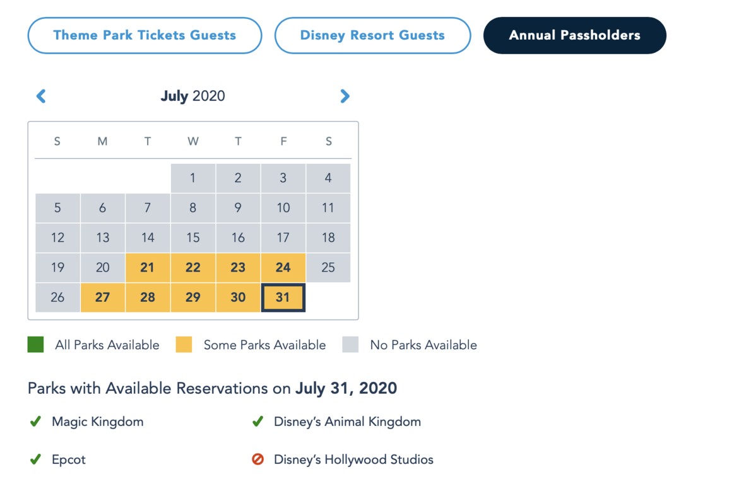Click the highlighted July 31 date
751x484 pixels.
coord(283,297)
